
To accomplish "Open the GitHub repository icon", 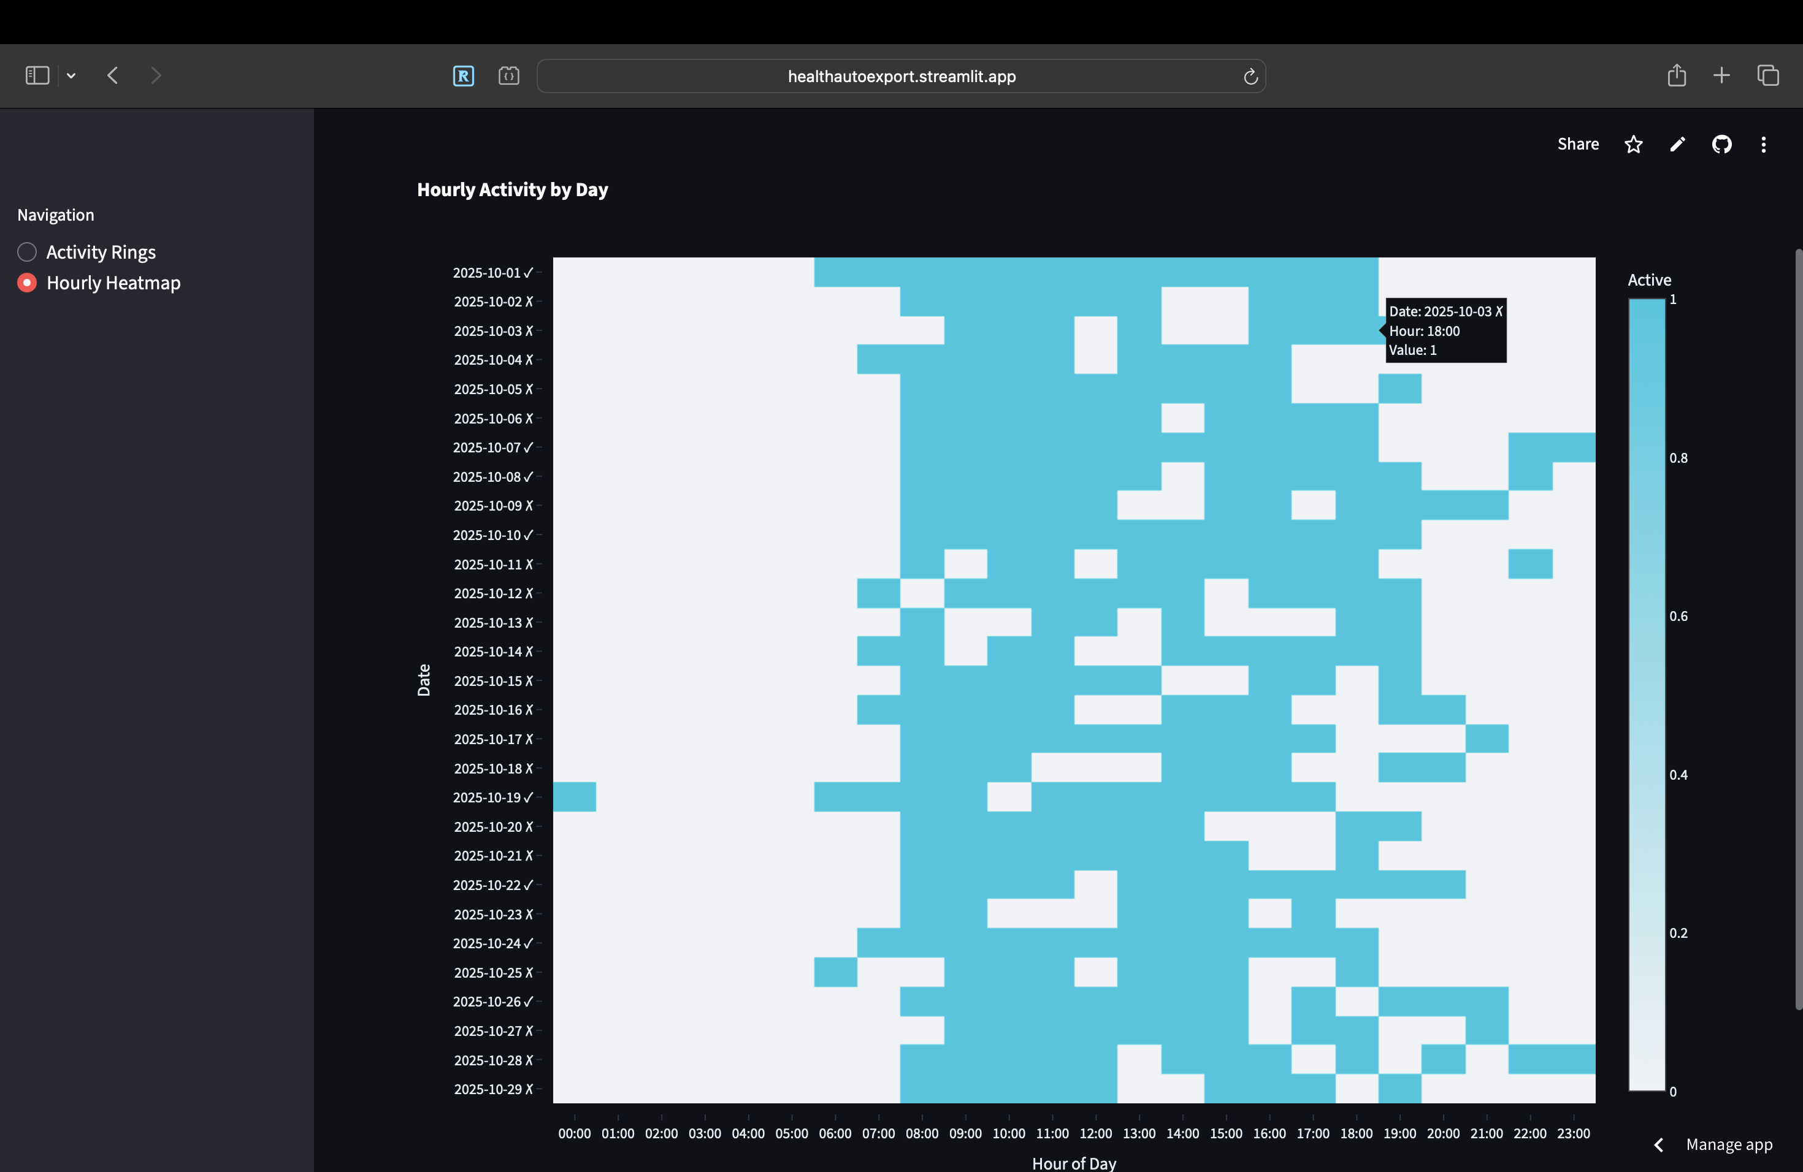I will [1721, 144].
